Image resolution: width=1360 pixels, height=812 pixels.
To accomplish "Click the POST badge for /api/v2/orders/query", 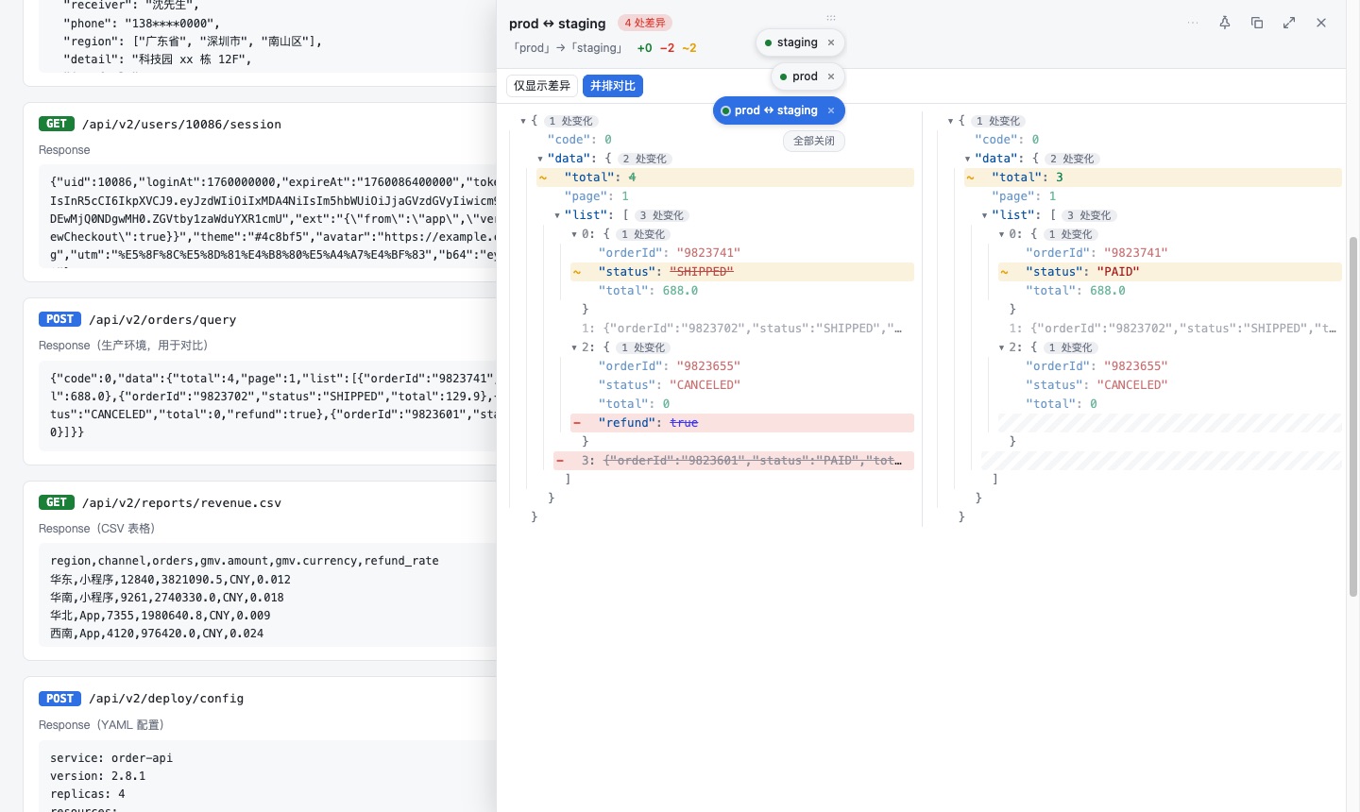I will pyautogui.click(x=59, y=319).
